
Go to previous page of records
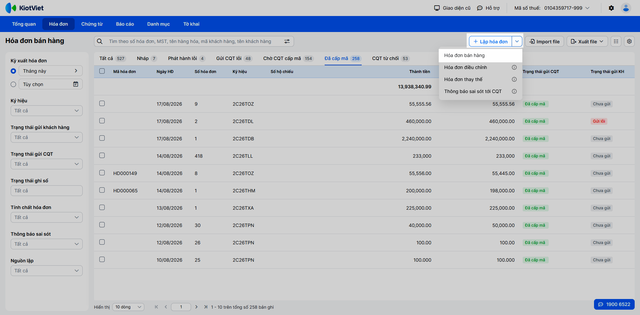(x=166, y=307)
